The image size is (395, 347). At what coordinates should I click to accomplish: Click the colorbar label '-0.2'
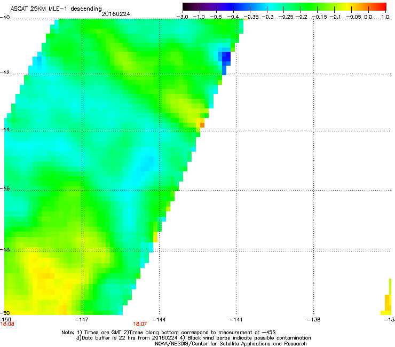click(x=302, y=17)
